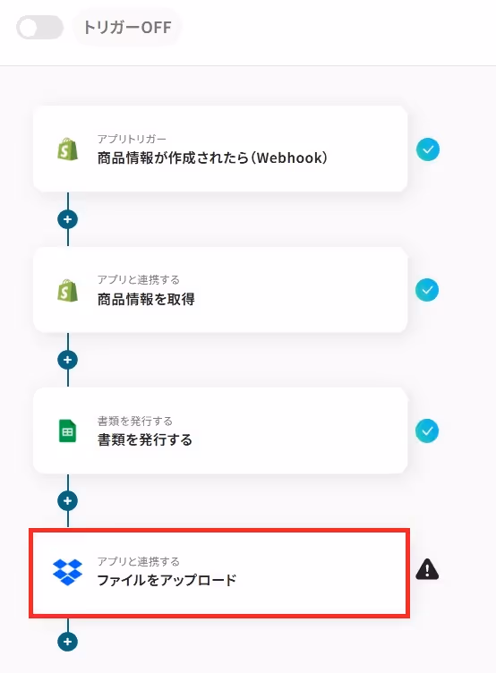
Task: Add a step below 商品情報を取得
Action: coord(67,360)
